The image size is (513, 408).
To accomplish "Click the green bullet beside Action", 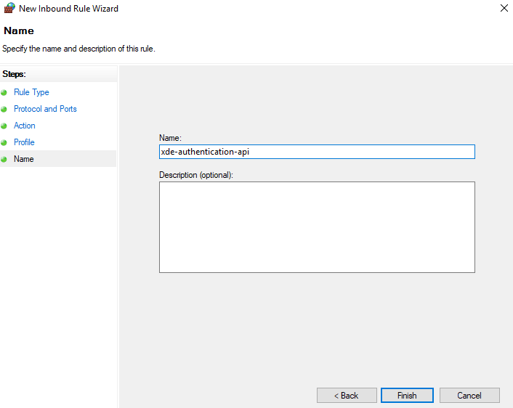I will point(4,126).
